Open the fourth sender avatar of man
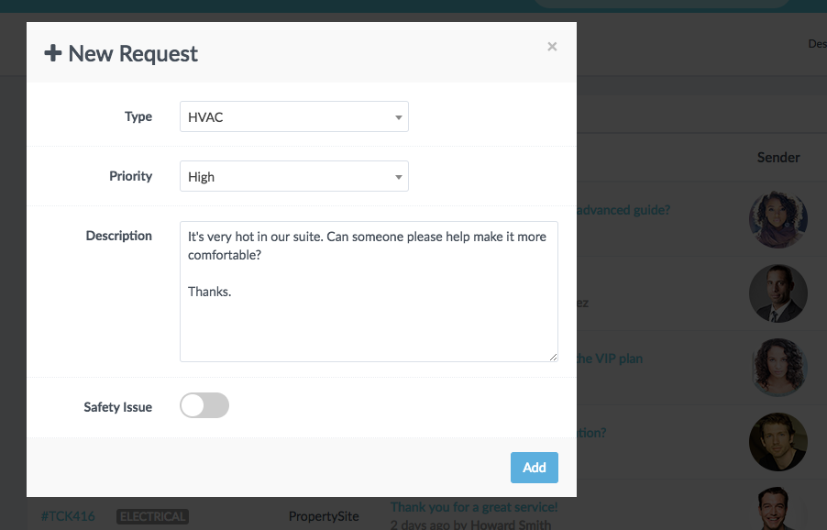This screenshot has width=827, height=530. point(778,442)
